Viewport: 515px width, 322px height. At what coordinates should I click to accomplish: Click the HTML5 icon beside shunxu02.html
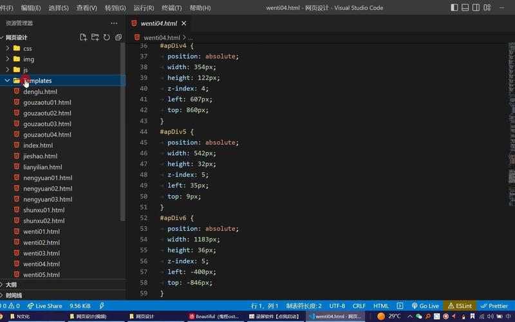coord(17,220)
